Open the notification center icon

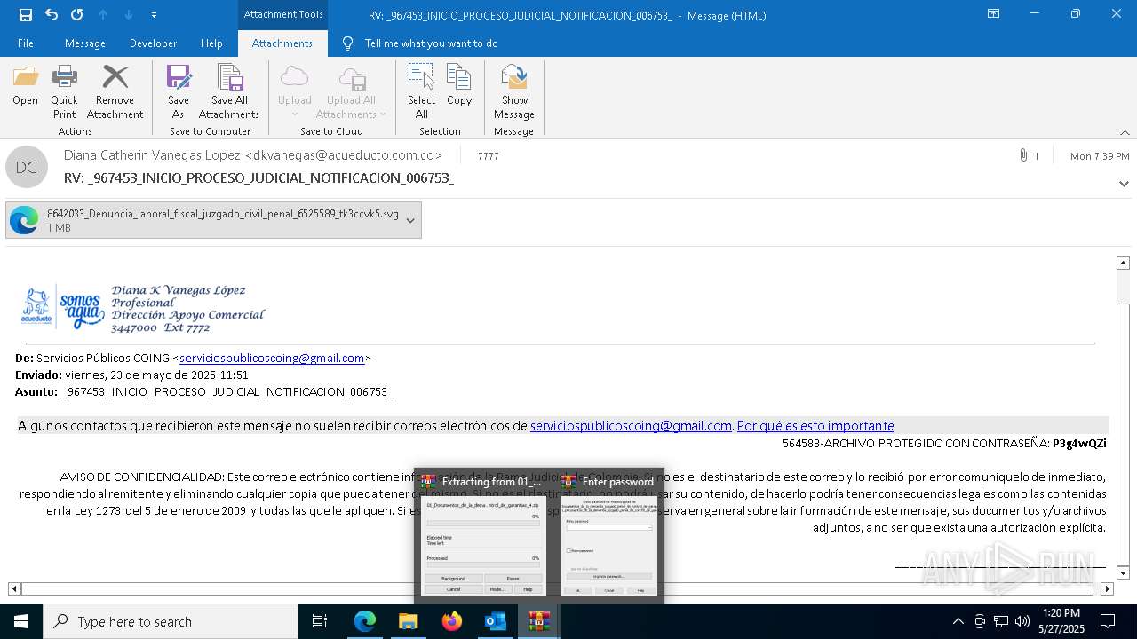click(x=1108, y=621)
